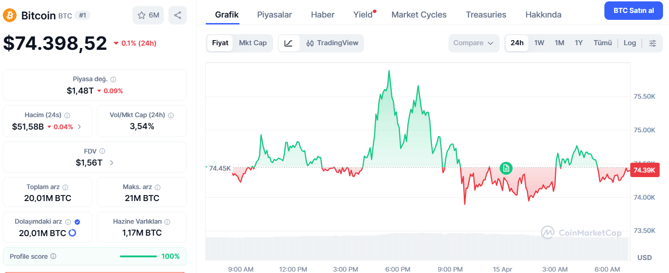669x273 pixels.
Task: Open the Hakkında tab
Action: tap(544, 15)
